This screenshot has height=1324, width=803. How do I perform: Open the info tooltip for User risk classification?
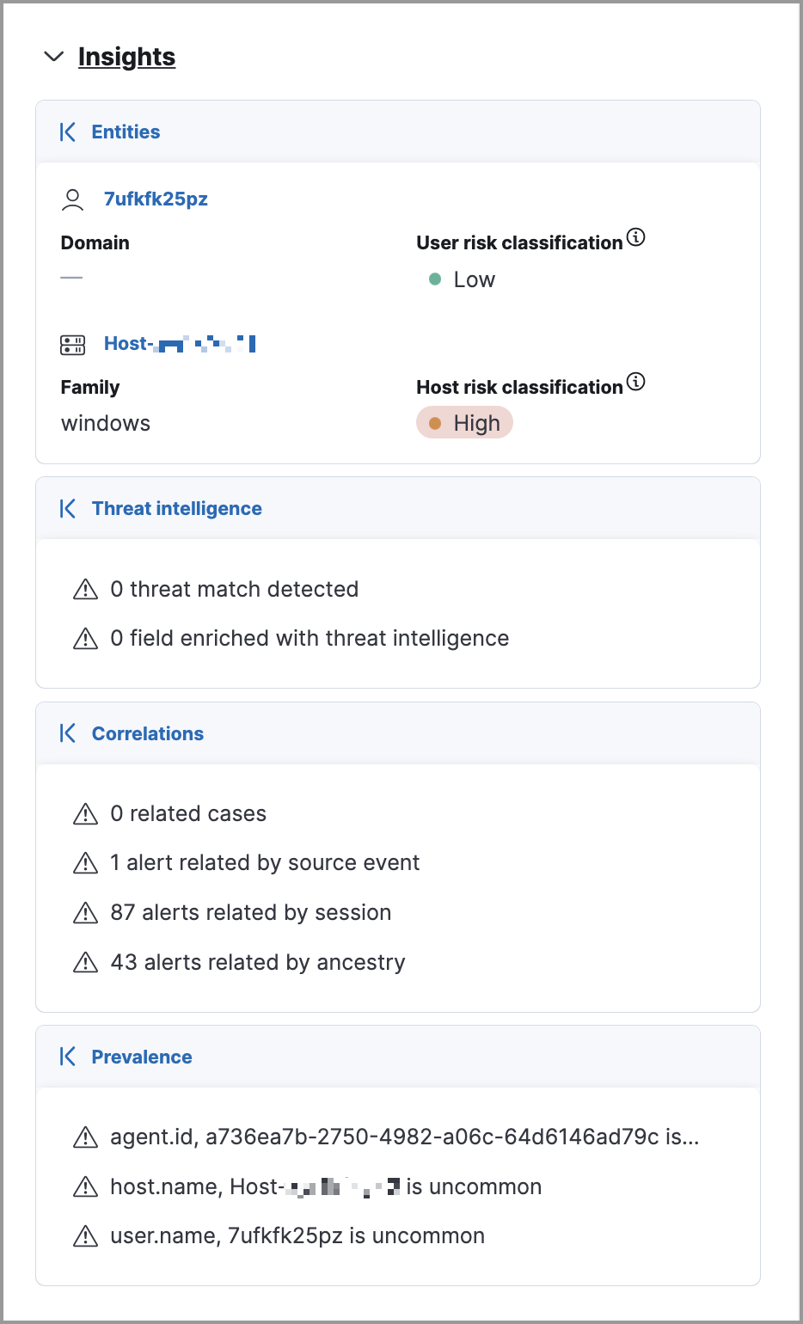point(636,238)
